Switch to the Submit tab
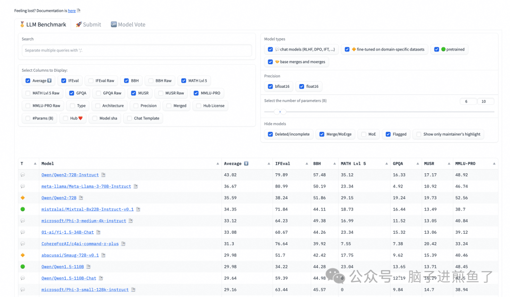The image size is (510, 297). point(88,25)
